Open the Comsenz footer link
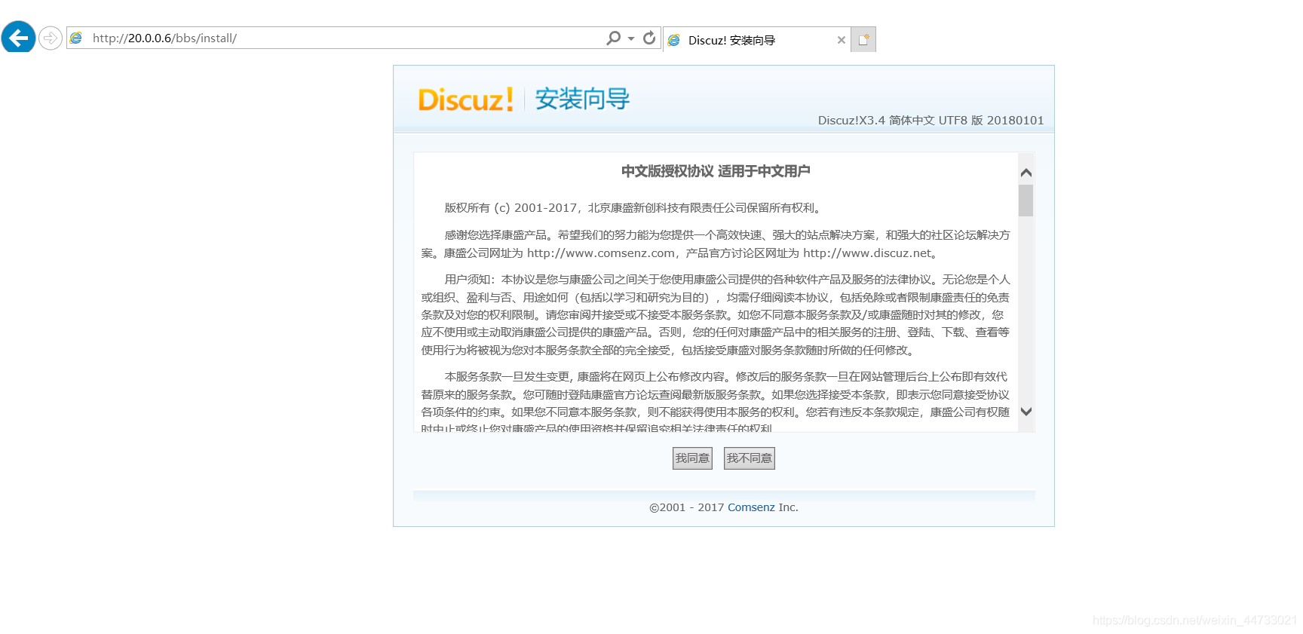The width and height of the screenshot is (1303, 634). (x=751, y=507)
